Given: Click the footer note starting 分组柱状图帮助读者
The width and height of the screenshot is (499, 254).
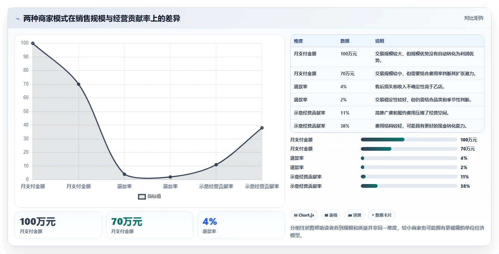Looking at the screenshot, I should click(387, 232).
